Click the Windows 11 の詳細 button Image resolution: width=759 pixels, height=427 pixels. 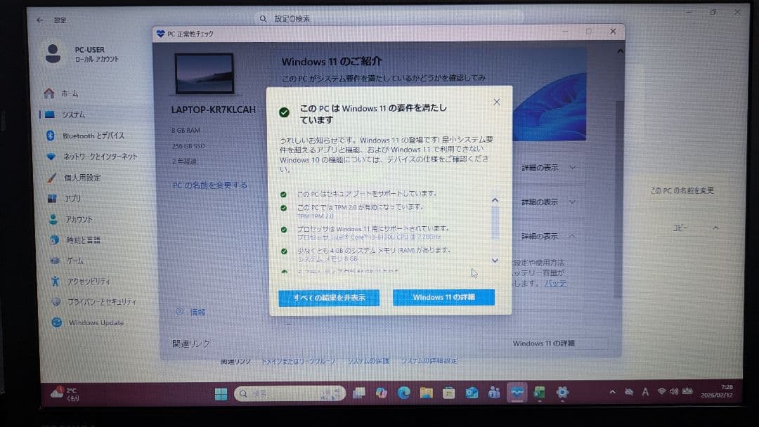click(443, 297)
